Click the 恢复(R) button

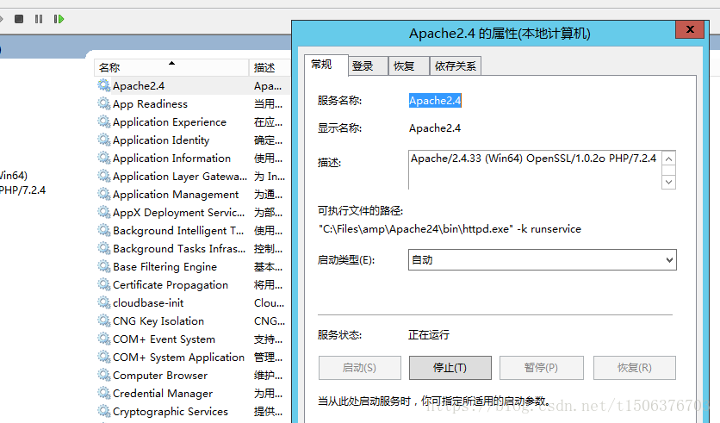[x=634, y=367]
